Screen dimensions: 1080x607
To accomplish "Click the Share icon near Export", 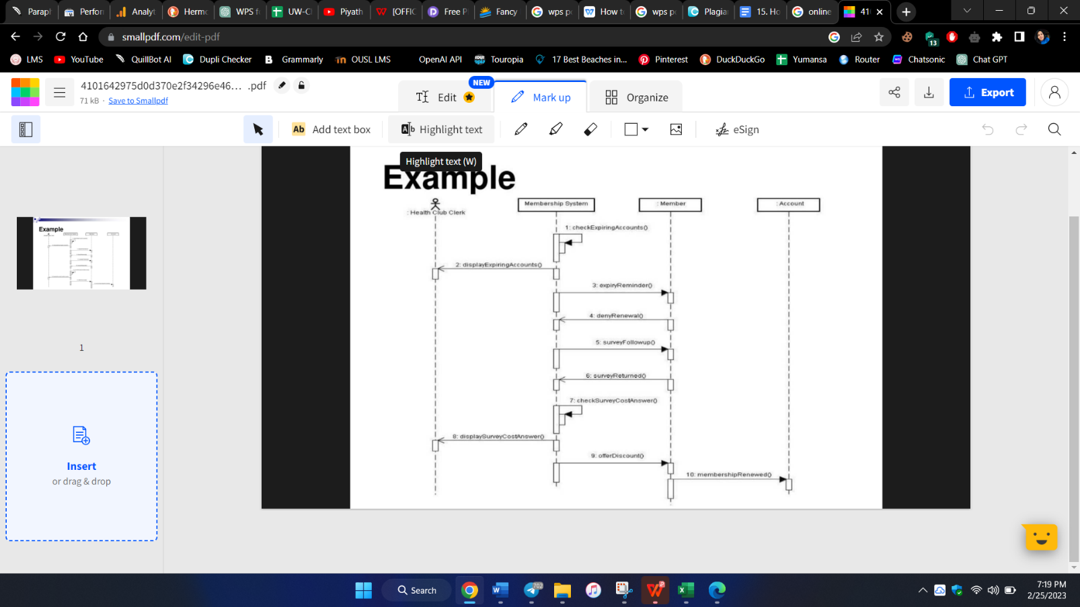I will click(x=894, y=92).
